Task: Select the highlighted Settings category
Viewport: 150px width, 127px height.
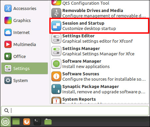Action: click(24, 68)
